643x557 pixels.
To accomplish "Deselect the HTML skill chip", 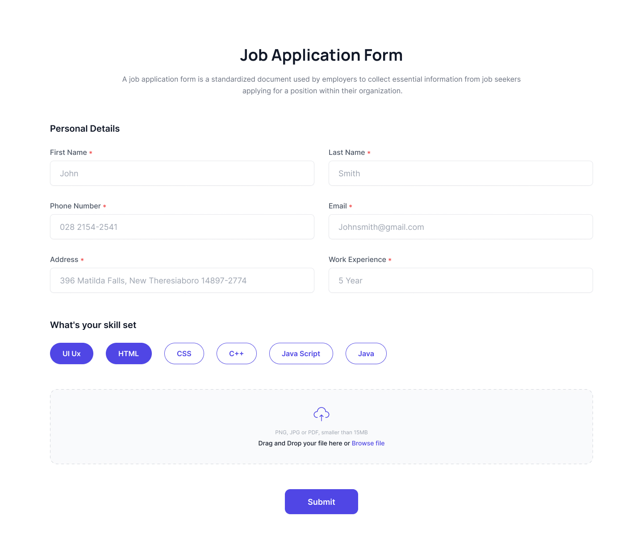I will pyautogui.click(x=129, y=353).
